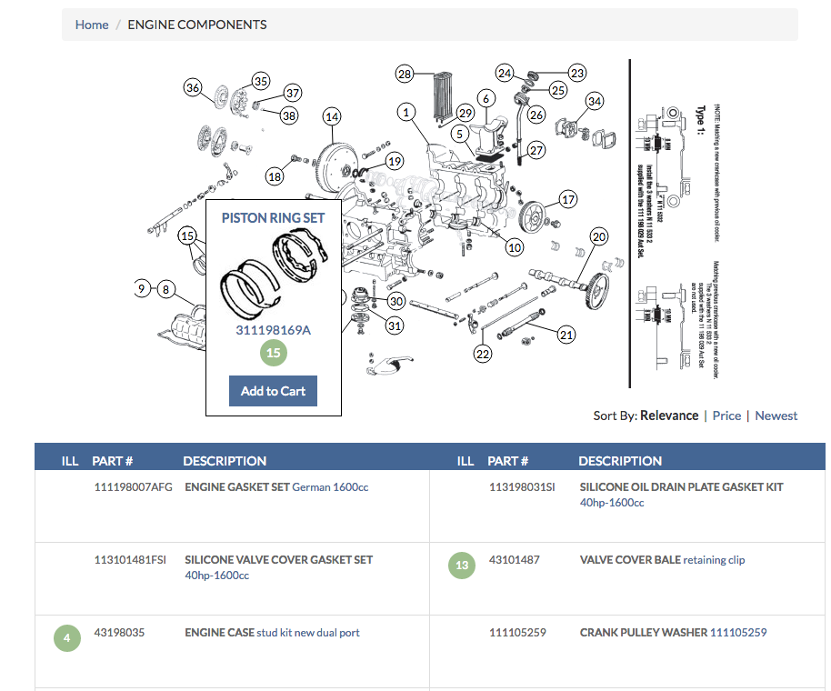Click callout 19 on the diagram

[x=395, y=161]
